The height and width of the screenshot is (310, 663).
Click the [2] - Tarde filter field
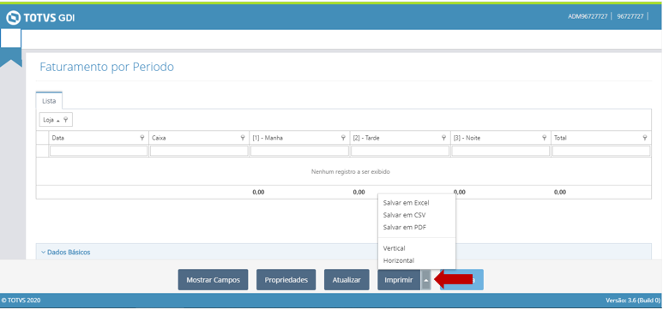point(400,151)
